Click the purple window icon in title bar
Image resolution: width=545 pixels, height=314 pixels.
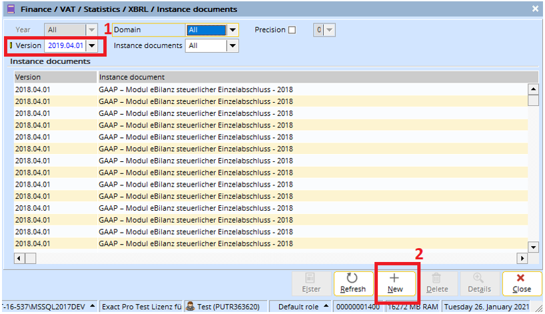[9, 9]
